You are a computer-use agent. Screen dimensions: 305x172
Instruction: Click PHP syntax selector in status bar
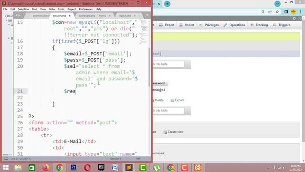(x=138, y=159)
